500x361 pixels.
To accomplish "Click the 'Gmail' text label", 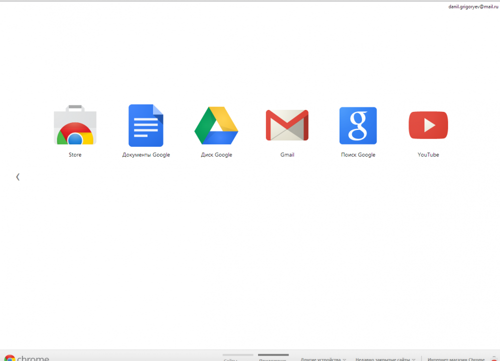I will pyautogui.click(x=287, y=155).
